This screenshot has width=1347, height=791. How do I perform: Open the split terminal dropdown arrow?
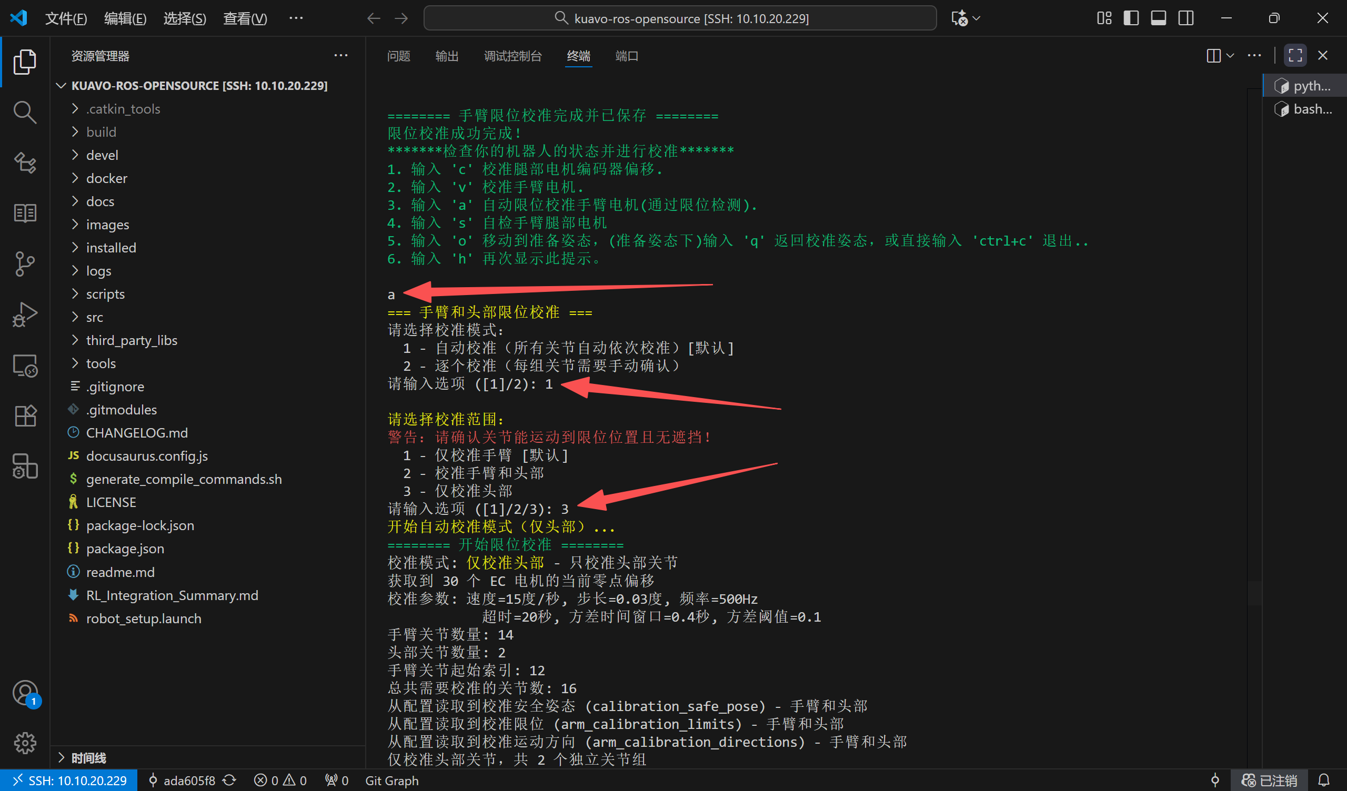coord(1231,56)
